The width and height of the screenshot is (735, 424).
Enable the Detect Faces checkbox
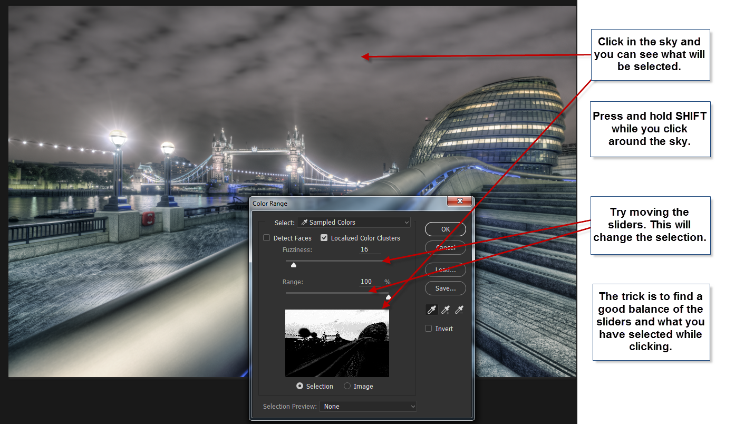(266, 237)
